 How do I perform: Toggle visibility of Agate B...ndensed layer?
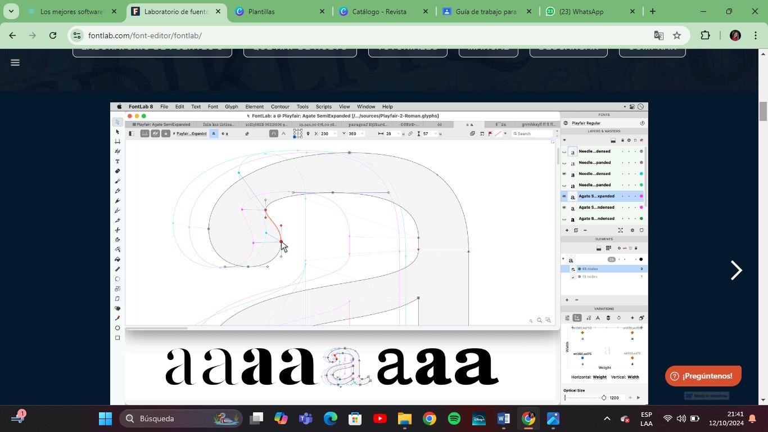(564, 219)
